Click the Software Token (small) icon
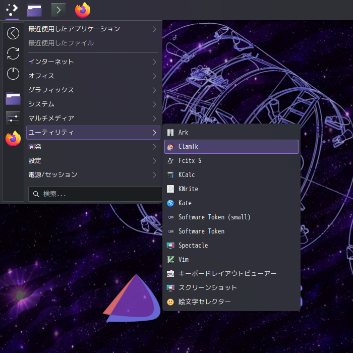The height and width of the screenshot is (353, 353). tap(170, 217)
